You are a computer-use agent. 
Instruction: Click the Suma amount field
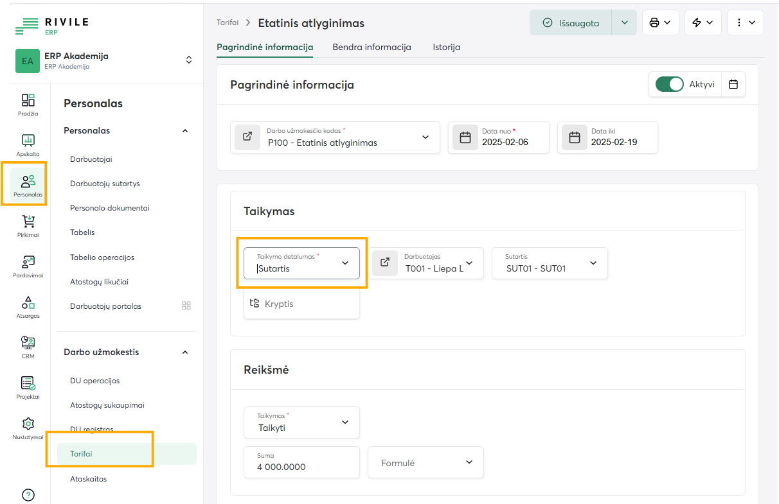(301, 462)
